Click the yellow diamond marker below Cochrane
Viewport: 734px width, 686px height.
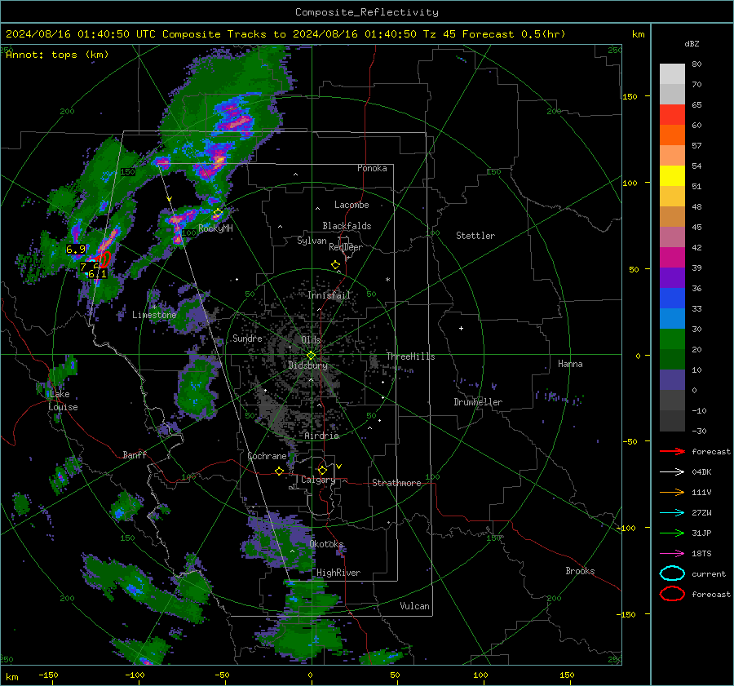pos(279,471)
